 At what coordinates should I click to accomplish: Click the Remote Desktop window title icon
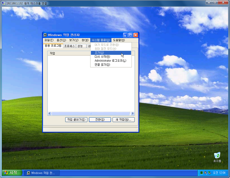click(4, 3)
